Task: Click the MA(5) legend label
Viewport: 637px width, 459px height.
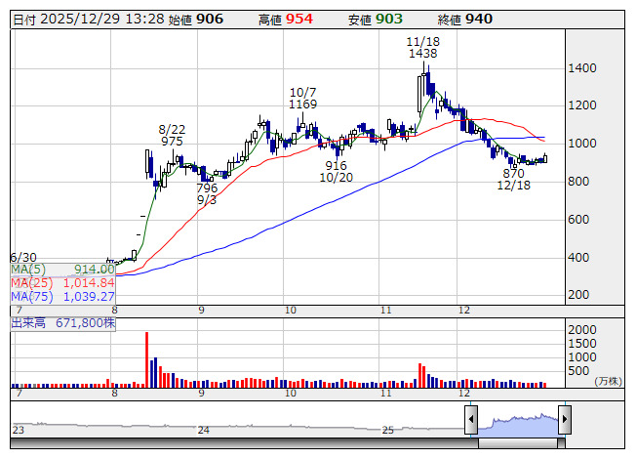Action: click(x=28, y=270)
